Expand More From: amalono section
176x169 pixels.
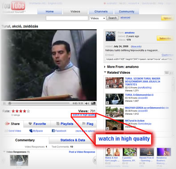click(105, 67)
